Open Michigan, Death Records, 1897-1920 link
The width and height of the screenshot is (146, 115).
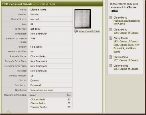[127, 22]
